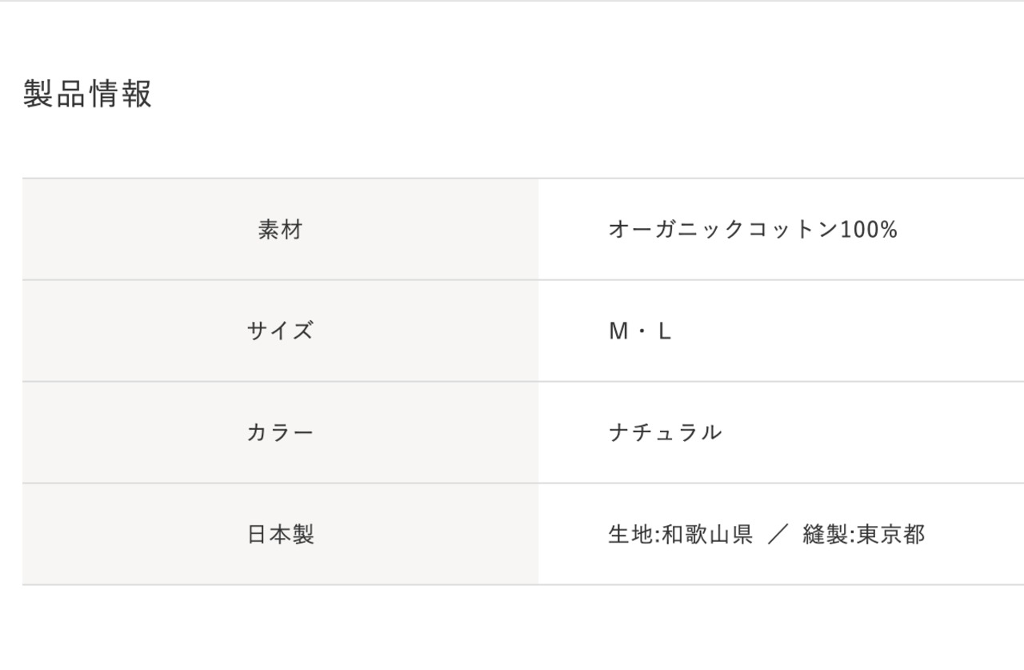The width and height of the screenshot is (1024, 670).
Task: Click the dot separator between M and L
Action: pyautogui.click(x=642, y=331)
